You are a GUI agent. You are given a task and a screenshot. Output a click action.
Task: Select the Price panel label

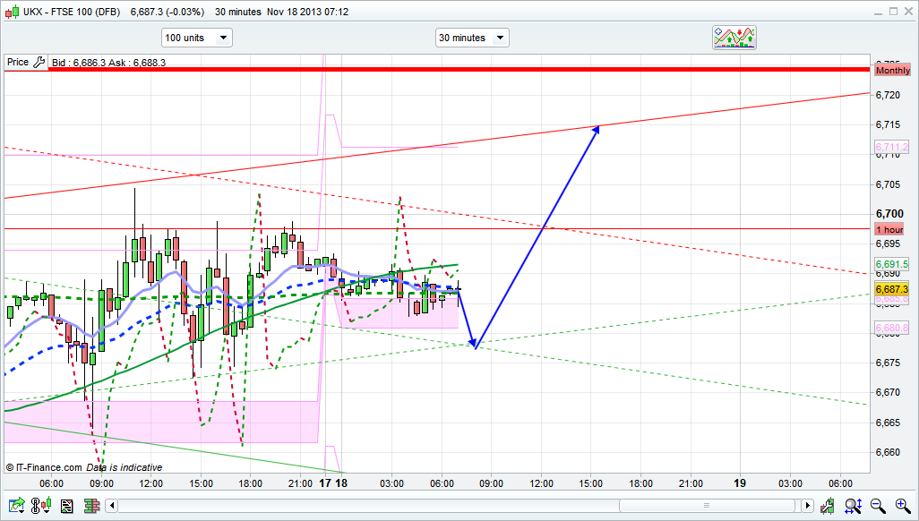pyautogui.click(x=17, y=63)
